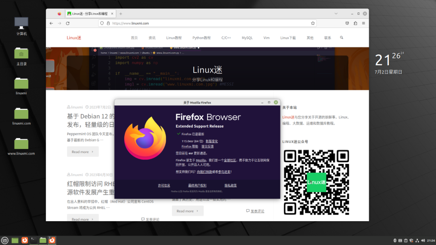Open Save to Pocket icon in toolbar
Screen dimensions: 436x245
347,23
